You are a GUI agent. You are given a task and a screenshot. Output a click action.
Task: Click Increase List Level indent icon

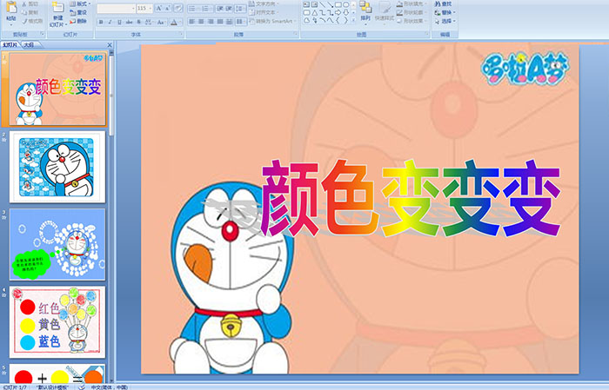point(229,9)
